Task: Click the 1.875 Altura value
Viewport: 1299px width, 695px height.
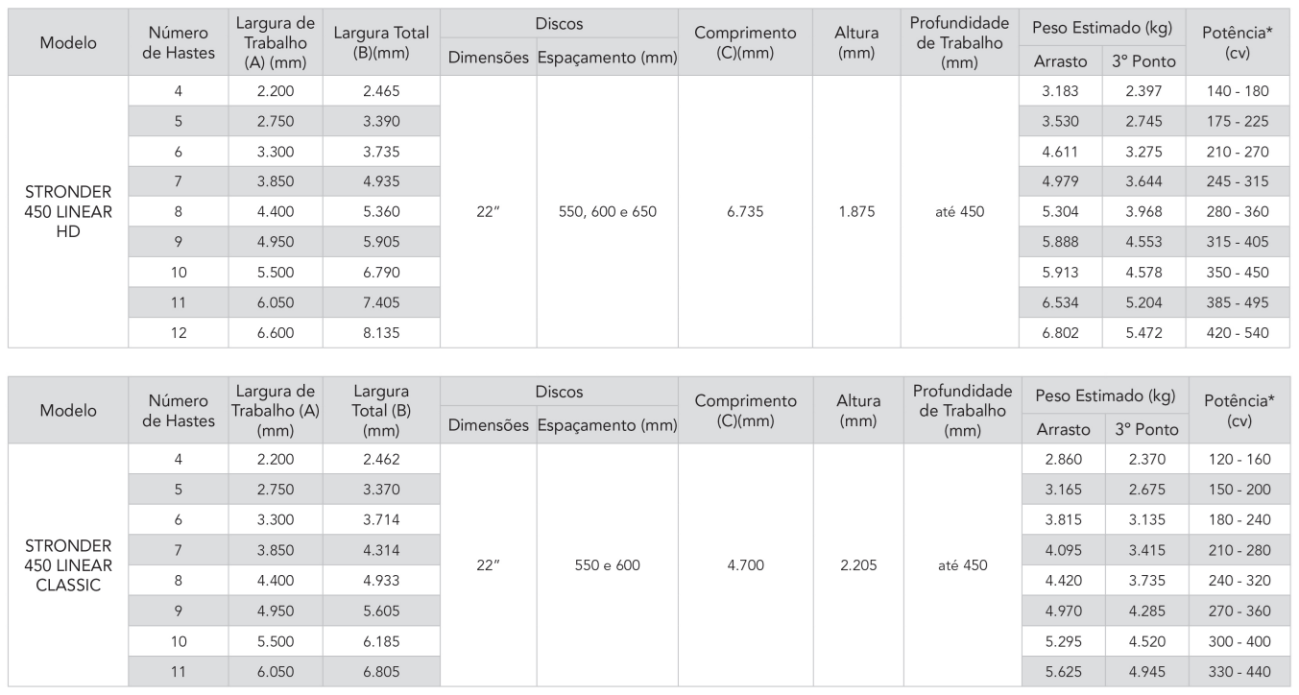Action: point(856,212)
